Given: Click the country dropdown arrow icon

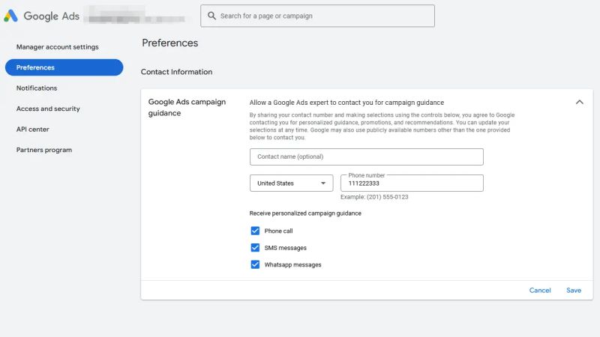Looking at the screenshot, I should 323,183.
